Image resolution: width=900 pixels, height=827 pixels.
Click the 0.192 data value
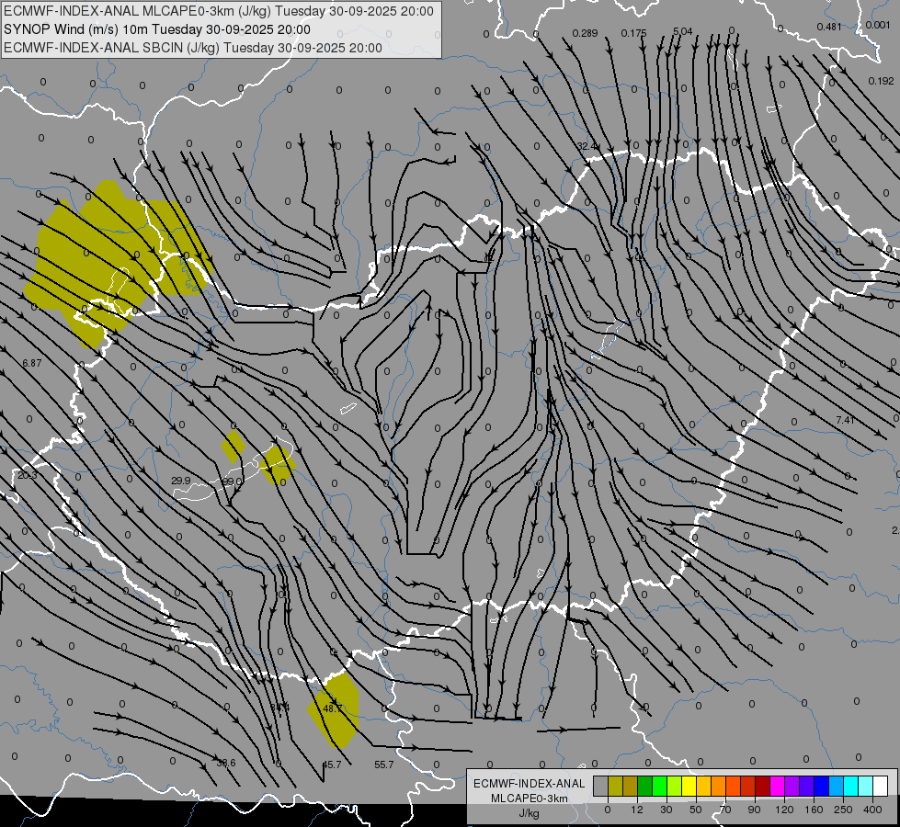coord(881,81)
